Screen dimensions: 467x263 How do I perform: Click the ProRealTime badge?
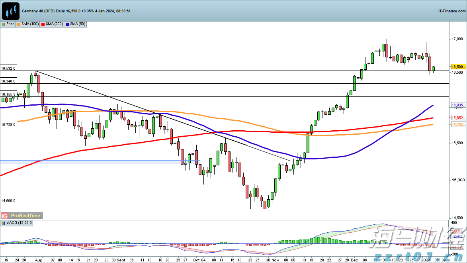pos(25,216)
